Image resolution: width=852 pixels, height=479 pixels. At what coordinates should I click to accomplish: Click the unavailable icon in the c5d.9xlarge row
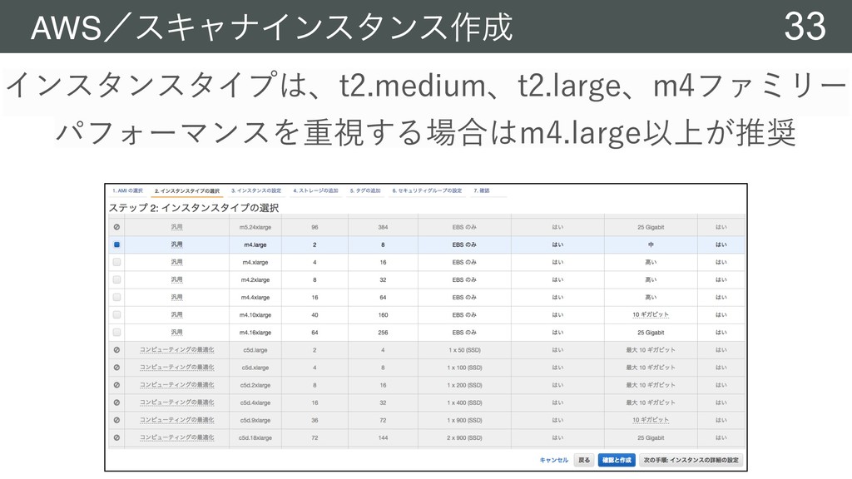coord(116,420)
